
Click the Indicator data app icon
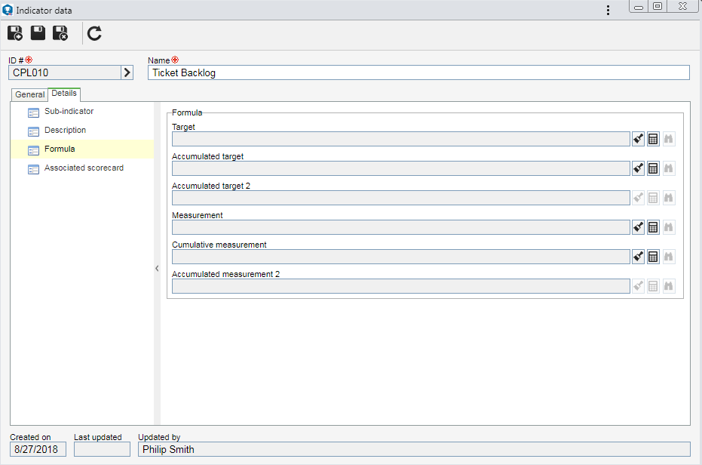point(8,10)
